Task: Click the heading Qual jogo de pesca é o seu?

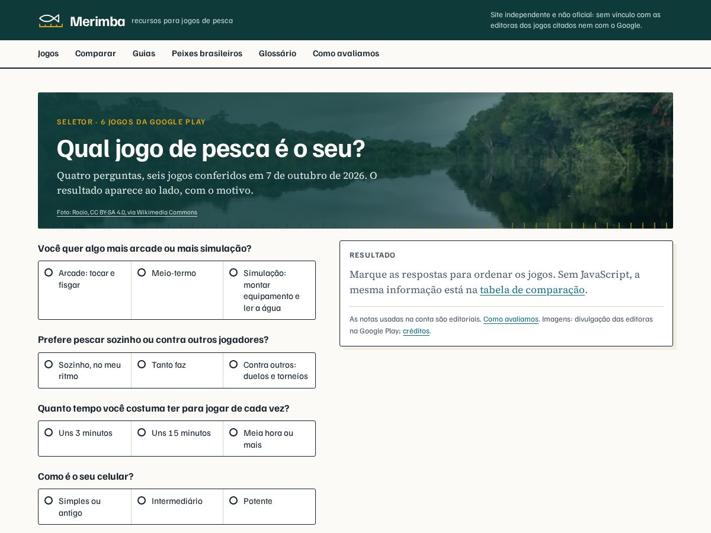Action: [211, 149]
